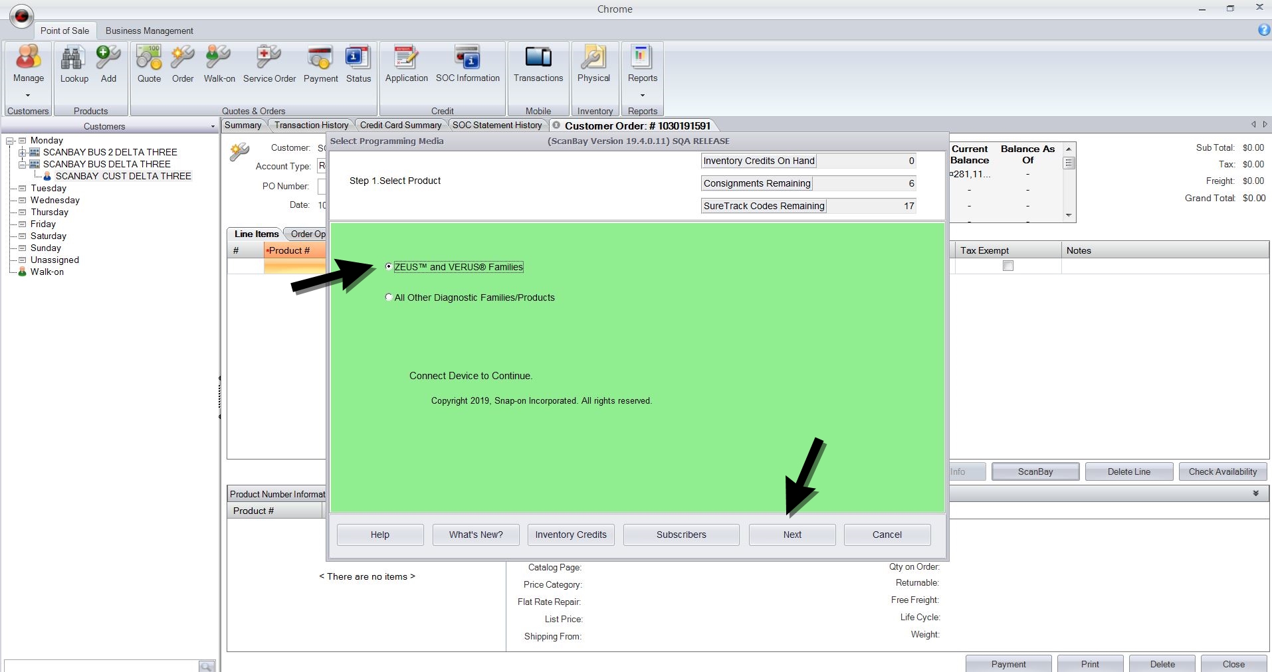Expand the Manage Customers dropdown
1272x672 pixels.
[x=28, y=95]
